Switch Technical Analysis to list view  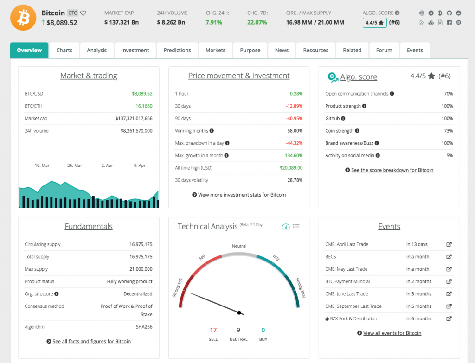coord(296,227)
